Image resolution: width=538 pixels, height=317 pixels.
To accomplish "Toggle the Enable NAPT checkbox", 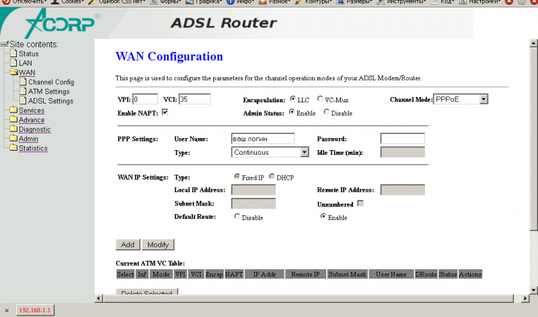I will click(164, 112).
